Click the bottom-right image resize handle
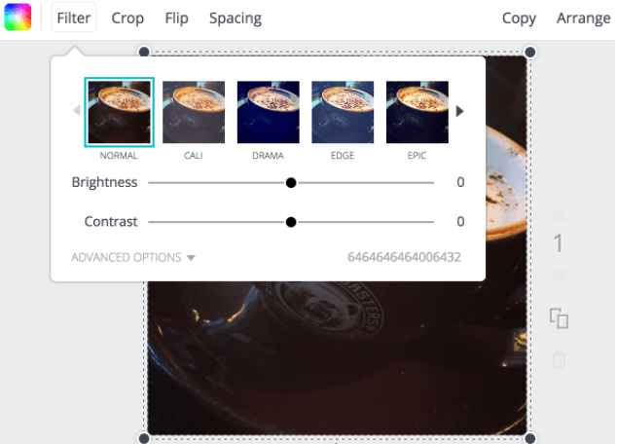617x444 pixels. (530, 438)
